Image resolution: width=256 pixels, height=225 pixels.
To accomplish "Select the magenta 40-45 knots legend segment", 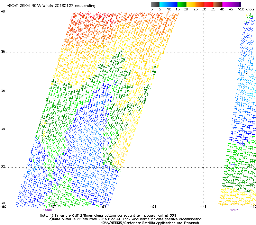I will pyautogui.click(x=227, y=4).
